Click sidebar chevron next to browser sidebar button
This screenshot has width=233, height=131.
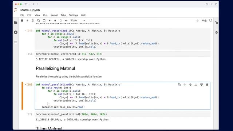click(x=29, y=4)
